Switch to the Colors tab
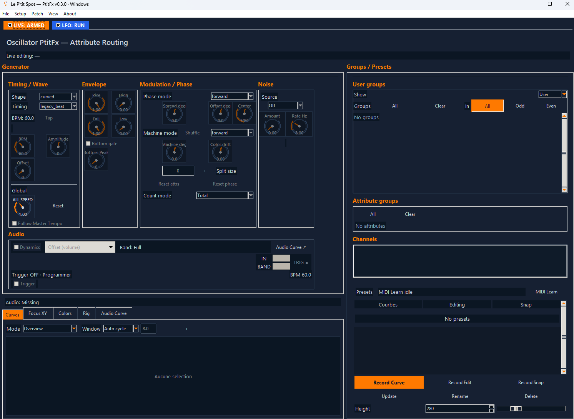The image size is (574, 419). (65, 313)
